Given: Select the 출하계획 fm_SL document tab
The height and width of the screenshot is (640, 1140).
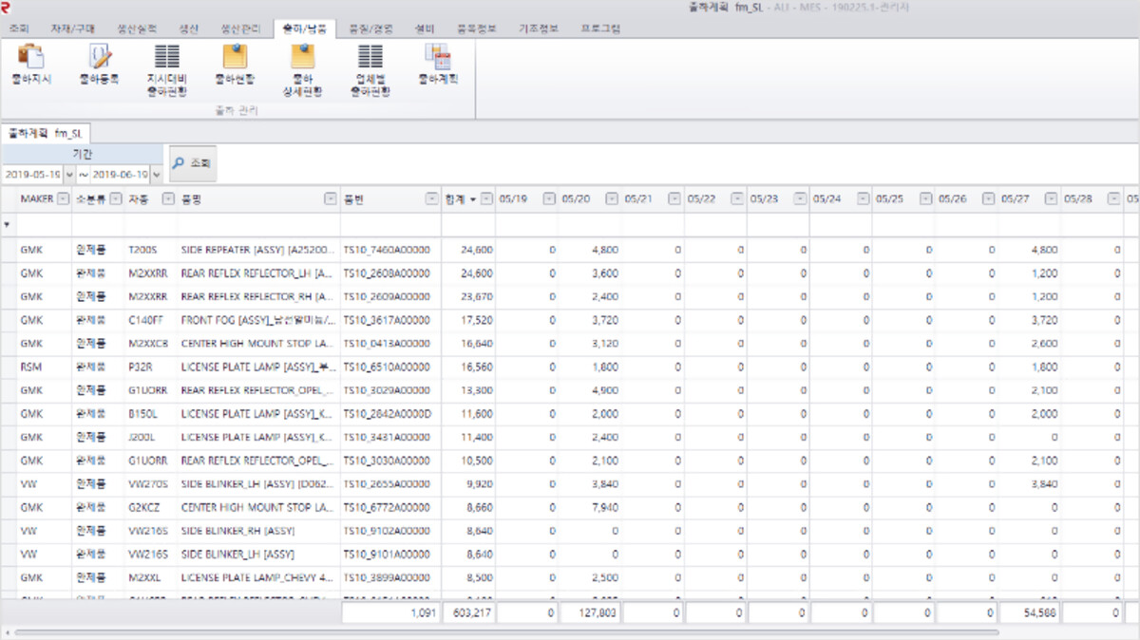Looking at the screenshot, I should point(45,133).
